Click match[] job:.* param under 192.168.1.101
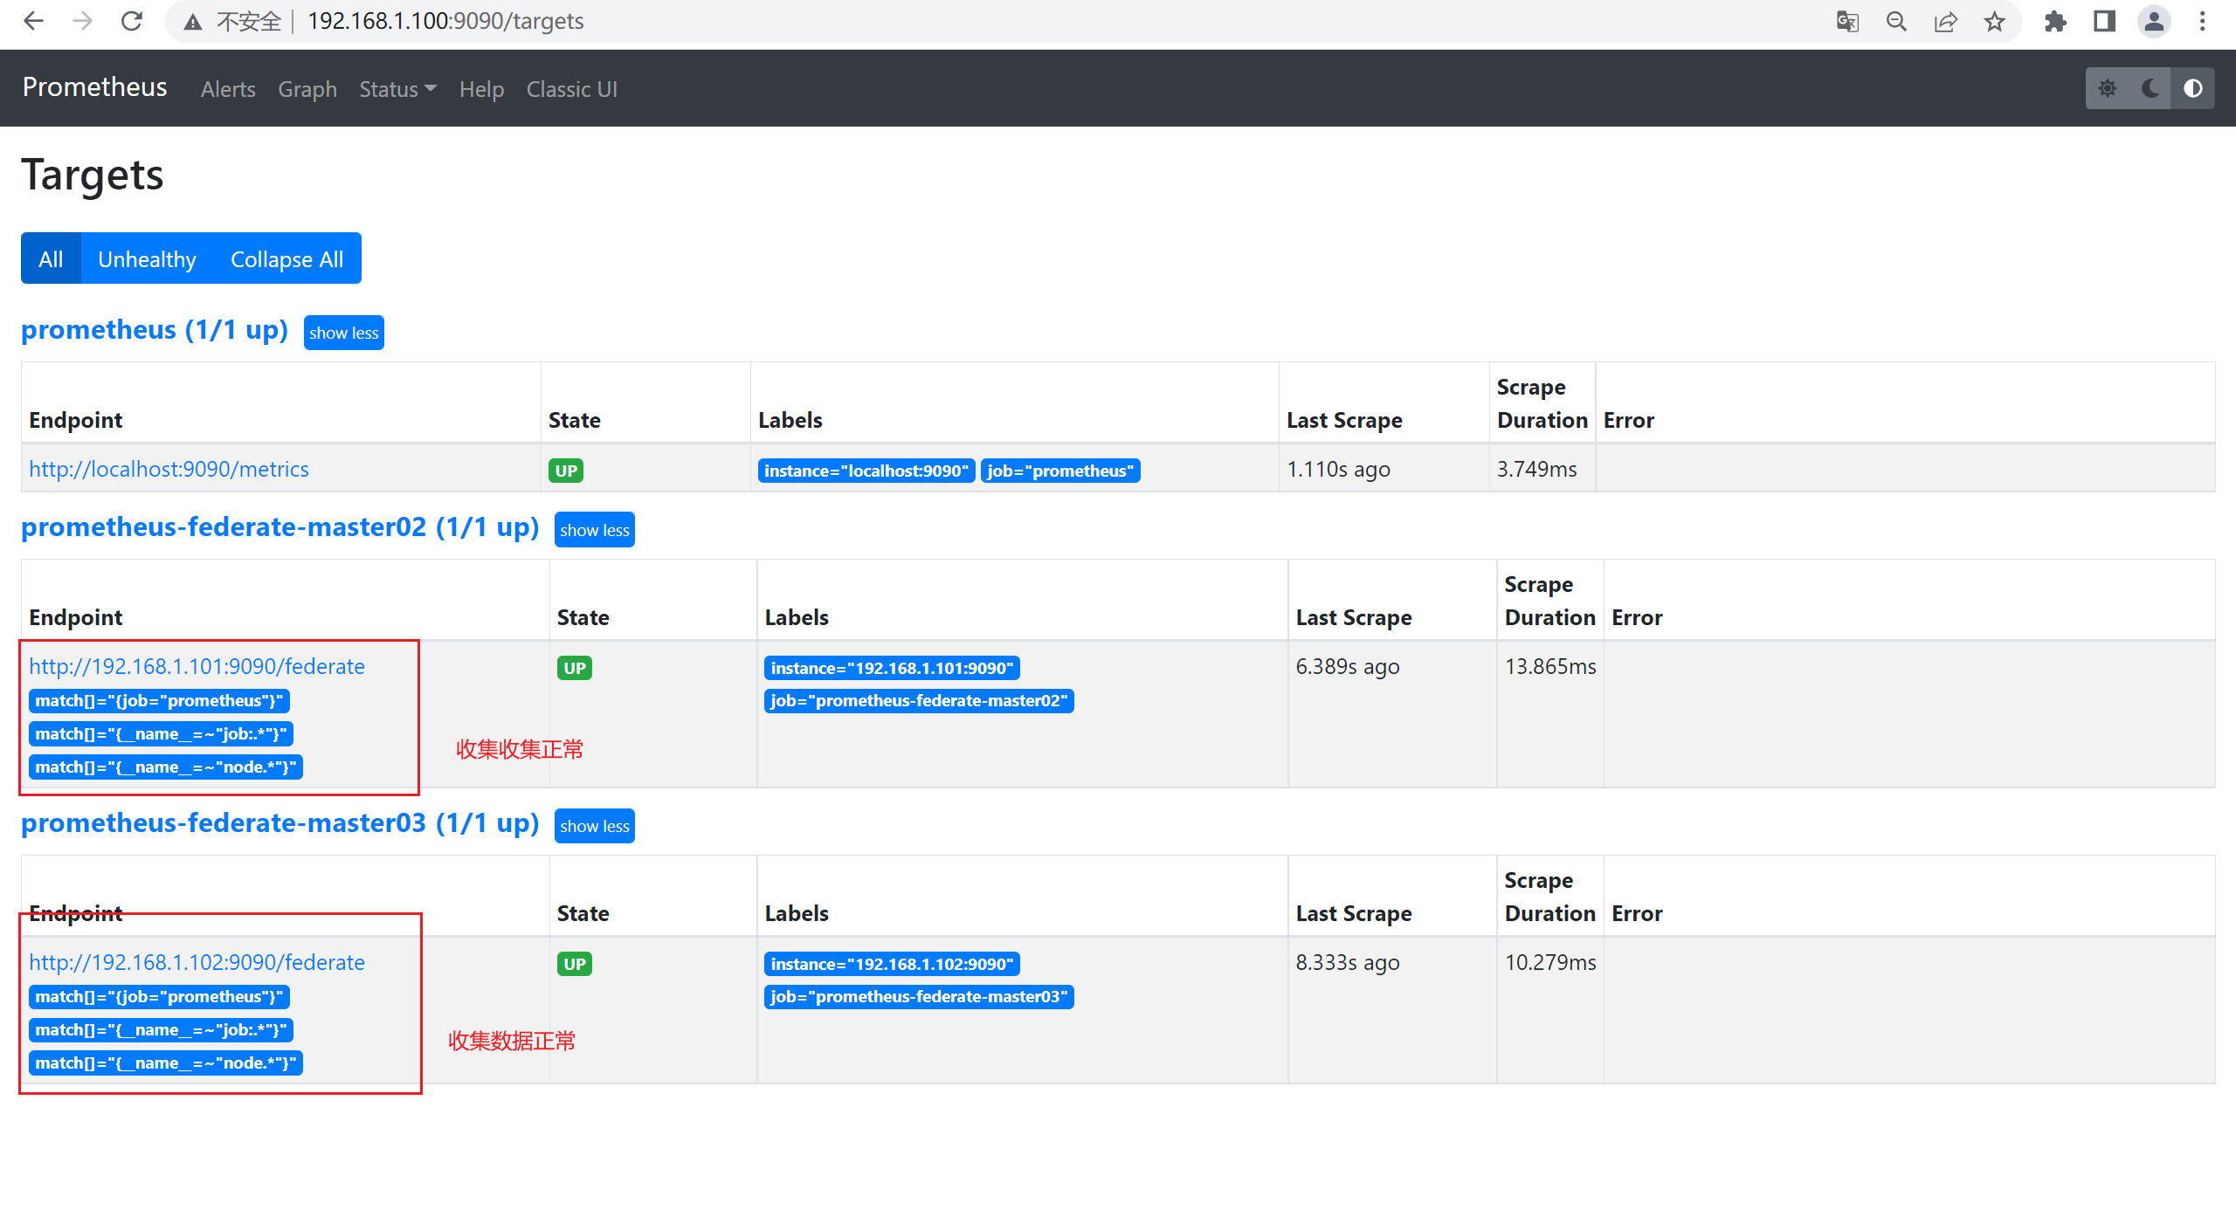This screenshot has width=2236, height=1231. point(161,734)
